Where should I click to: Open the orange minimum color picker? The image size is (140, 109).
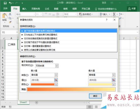click(44, 84)
